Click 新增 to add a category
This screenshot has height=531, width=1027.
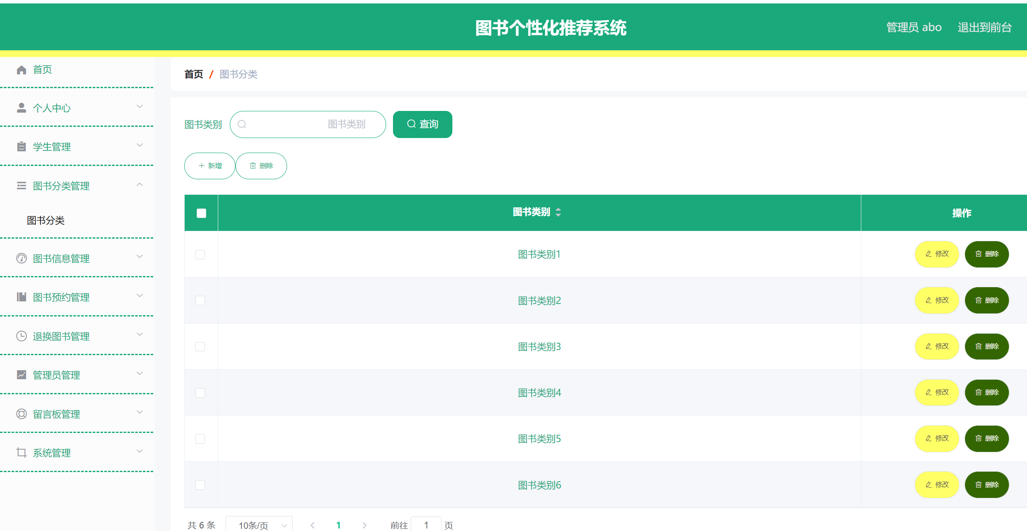pos(210,166)
